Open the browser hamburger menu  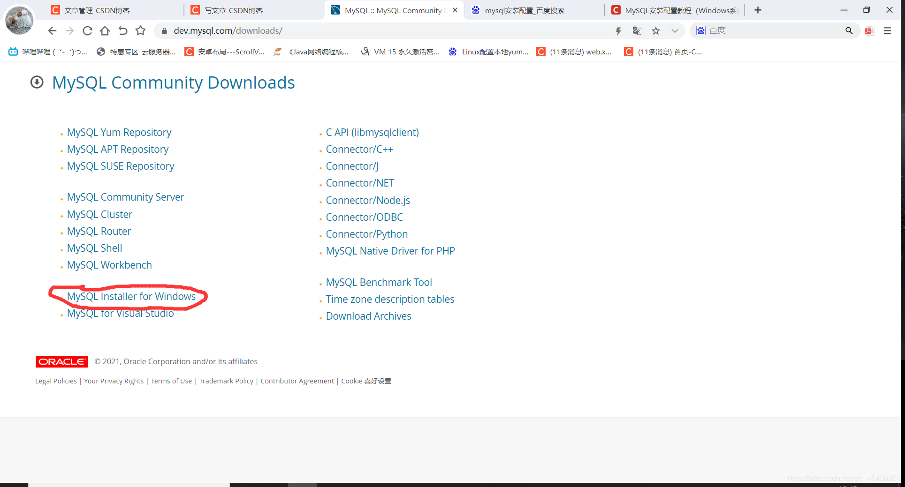pos(887,31)
